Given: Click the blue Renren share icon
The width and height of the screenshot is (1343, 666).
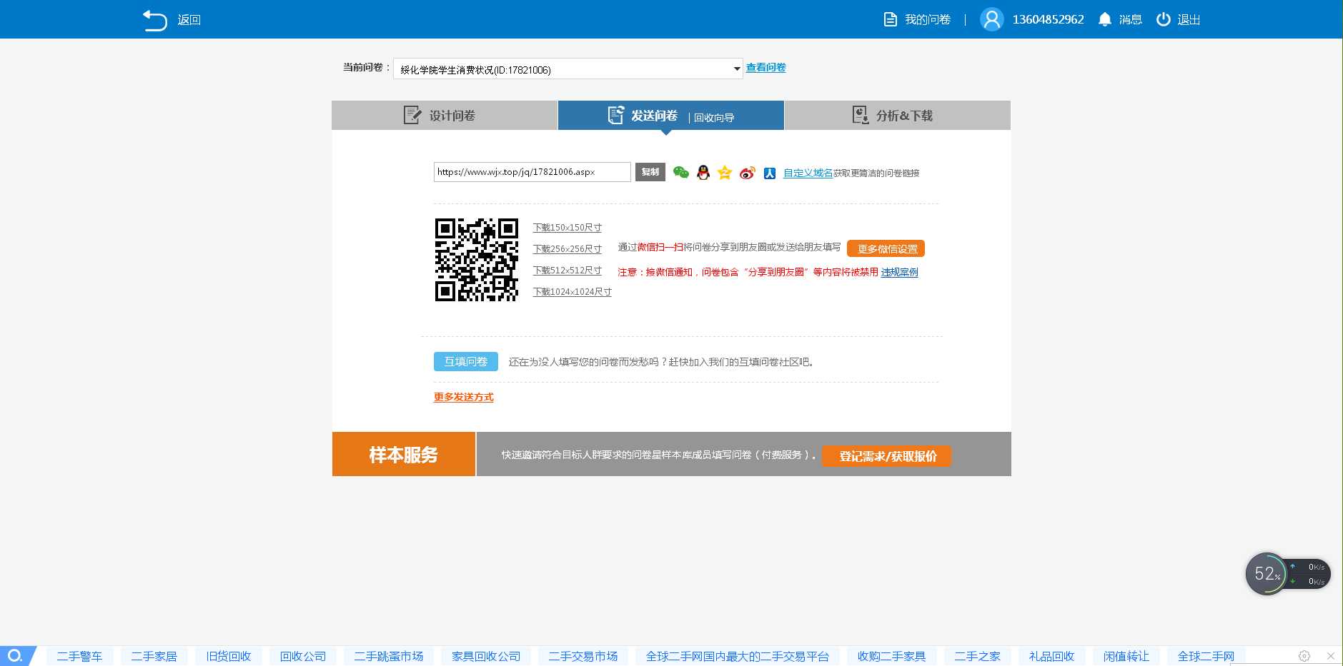Looking at the screenshot, I should click(x=770, y=173).
